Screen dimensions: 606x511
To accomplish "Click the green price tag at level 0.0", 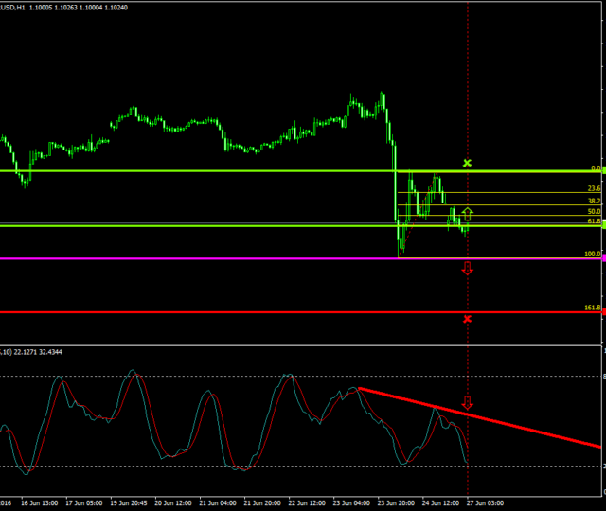I will pos(603,170).
